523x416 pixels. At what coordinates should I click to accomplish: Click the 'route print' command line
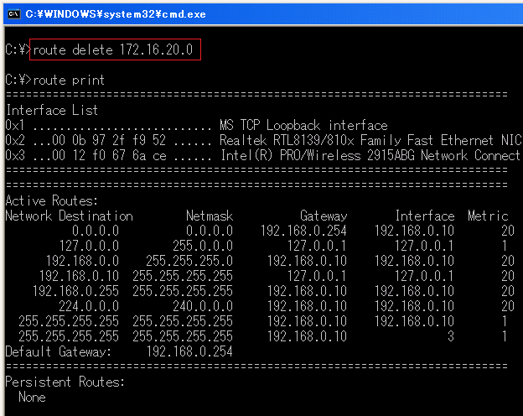54,81
